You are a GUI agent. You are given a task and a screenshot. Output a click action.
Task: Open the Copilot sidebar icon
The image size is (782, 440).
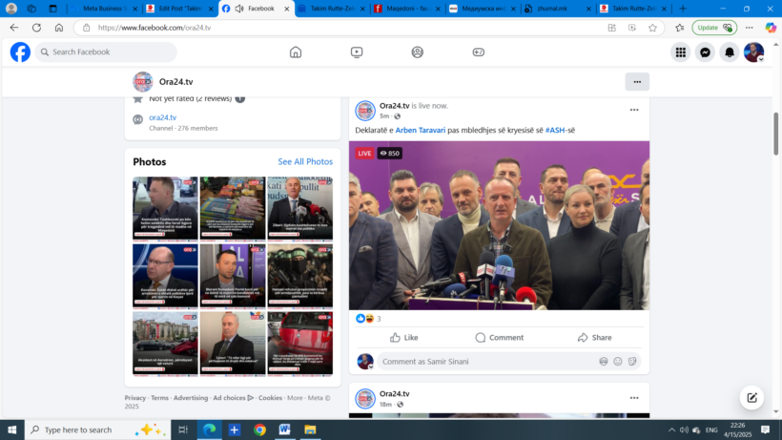click(771, 28)
